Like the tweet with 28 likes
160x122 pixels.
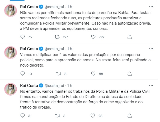click(92, 115)
